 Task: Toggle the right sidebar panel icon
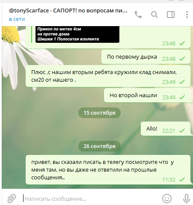click(x=171, y=15)
